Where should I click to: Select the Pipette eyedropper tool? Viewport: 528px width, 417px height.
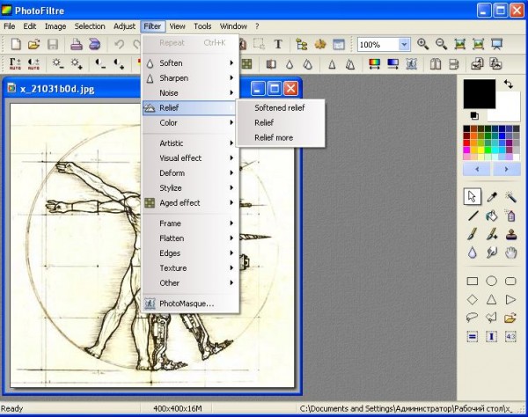click(x=492, y=197)
